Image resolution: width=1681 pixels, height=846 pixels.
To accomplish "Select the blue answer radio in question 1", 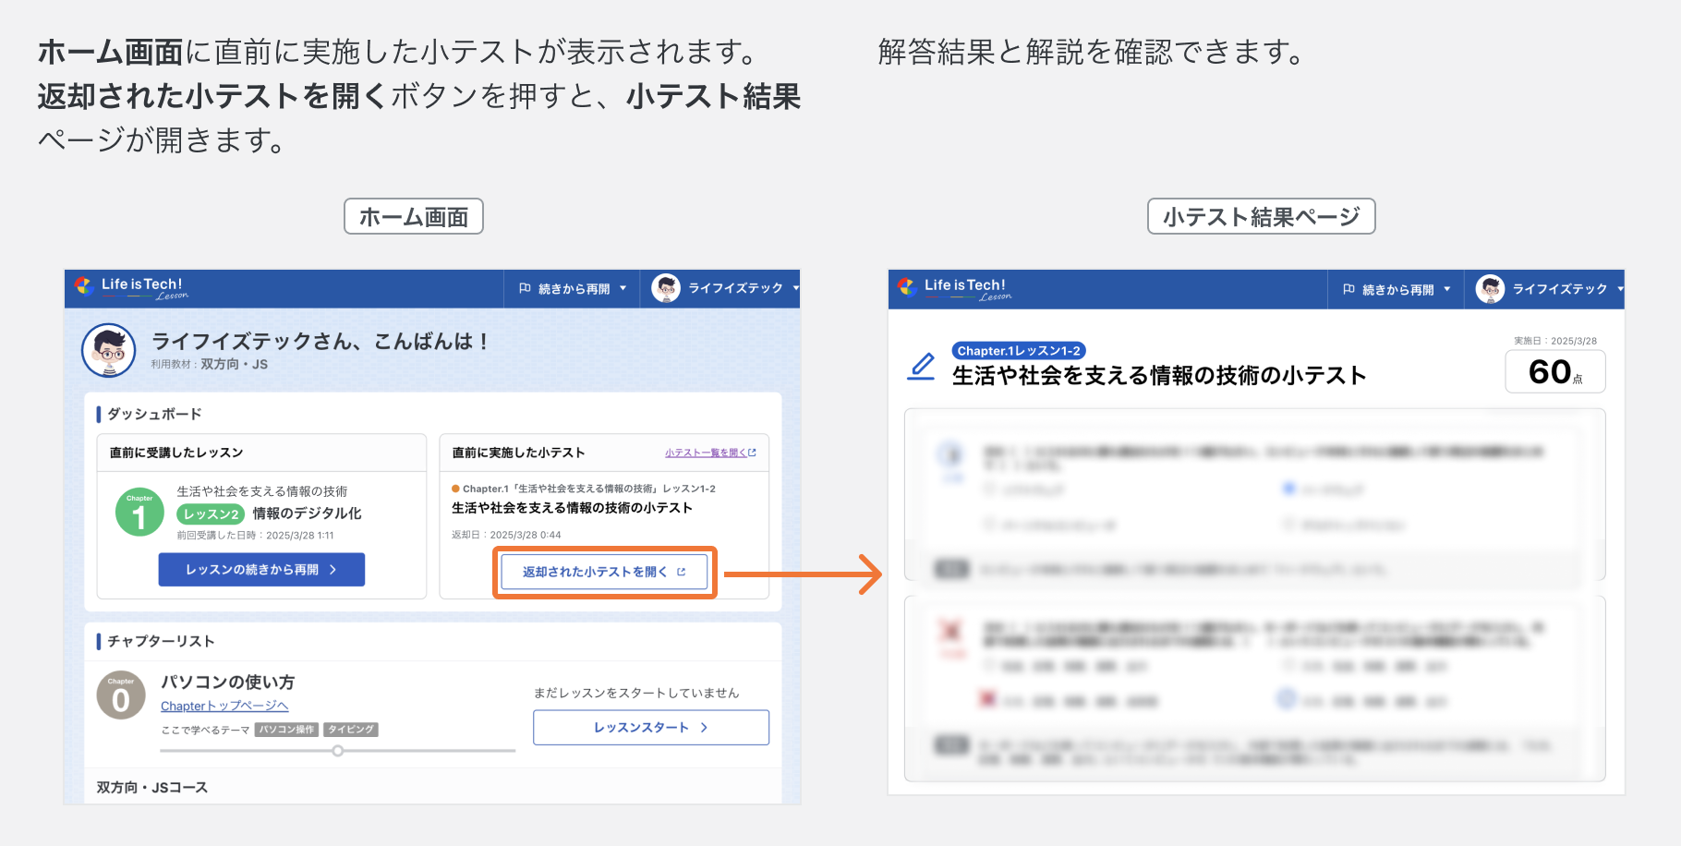I will tap(1288, 489).
